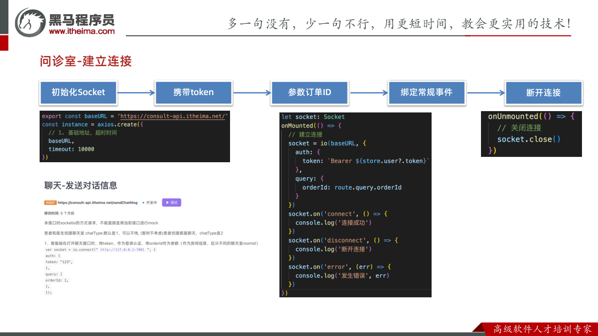Click the console.log('断开连接') line
The height and width of the screenshot is (336, 598).
point(333,249)
